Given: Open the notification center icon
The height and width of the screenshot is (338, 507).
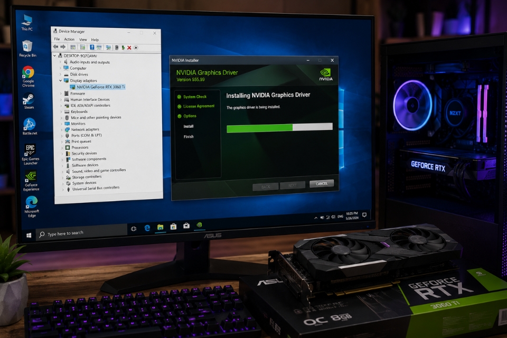Looking at the screenshot, I should [364, 215].
